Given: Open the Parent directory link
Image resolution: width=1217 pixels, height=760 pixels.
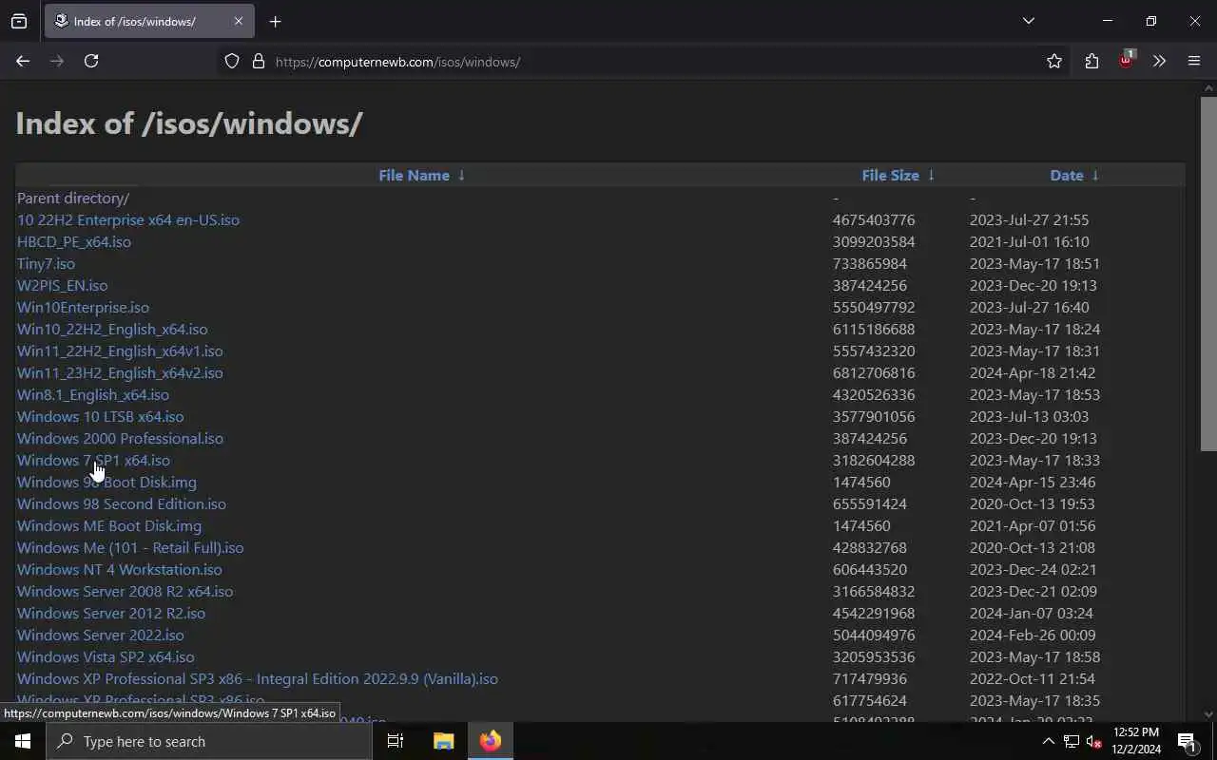Looking at the screenshot, I should click(73, 198).
